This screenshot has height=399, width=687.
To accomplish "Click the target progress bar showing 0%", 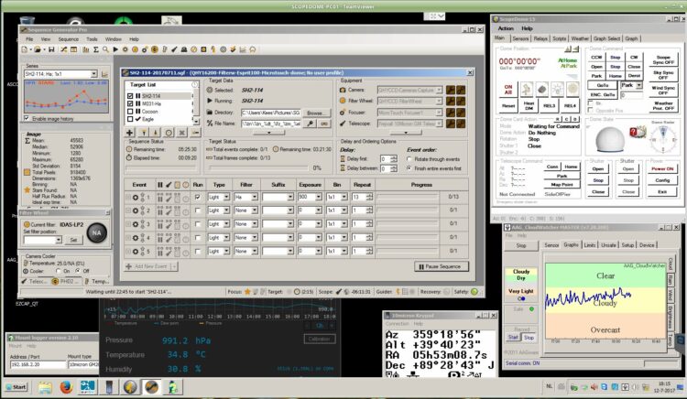I will 258,168.
